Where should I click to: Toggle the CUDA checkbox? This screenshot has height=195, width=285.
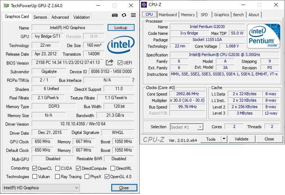58,168
